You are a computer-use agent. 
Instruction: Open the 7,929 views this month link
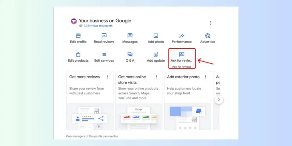click(x=98, y=26)
